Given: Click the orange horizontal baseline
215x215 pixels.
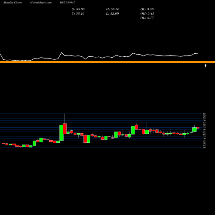Looking at the screenshot, I should click(107, 62).
